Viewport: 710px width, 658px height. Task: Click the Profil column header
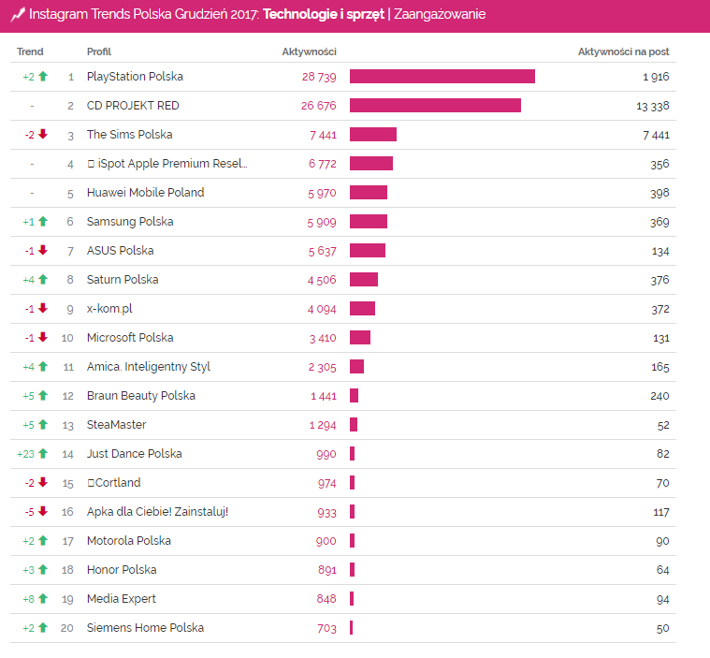click(98, 51)
